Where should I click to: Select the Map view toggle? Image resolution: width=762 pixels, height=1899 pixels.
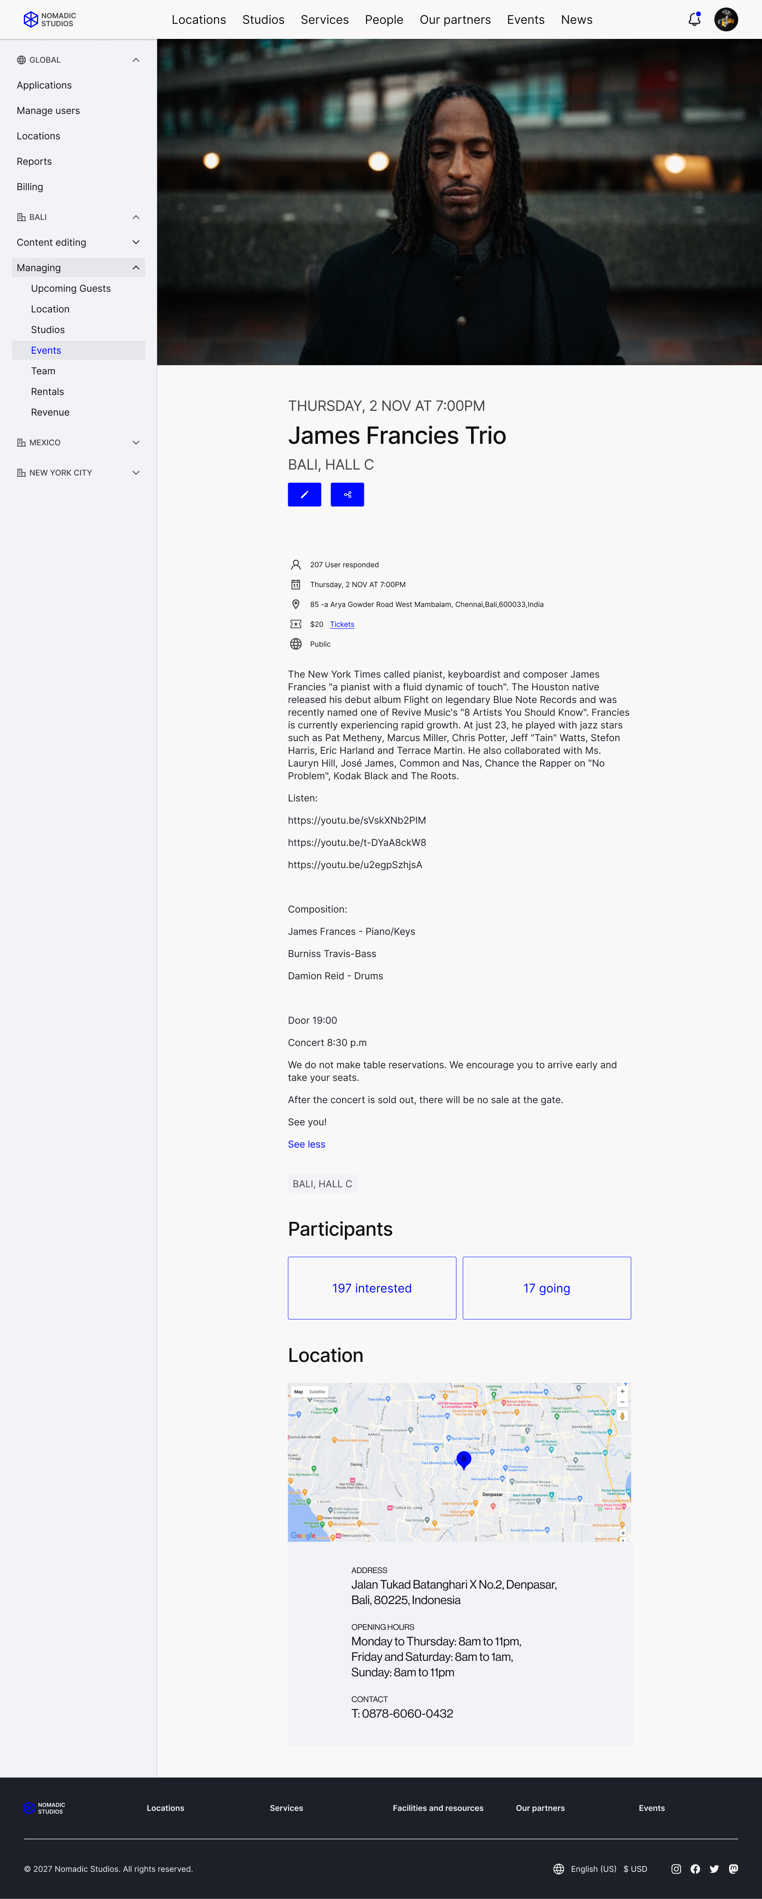point(298,1392)
